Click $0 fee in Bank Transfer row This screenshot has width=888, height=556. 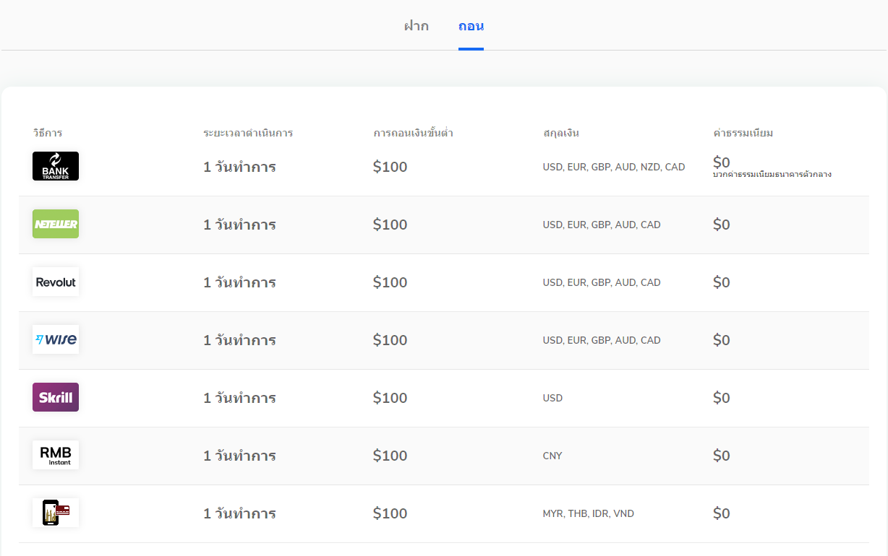(x=722, y=162)
